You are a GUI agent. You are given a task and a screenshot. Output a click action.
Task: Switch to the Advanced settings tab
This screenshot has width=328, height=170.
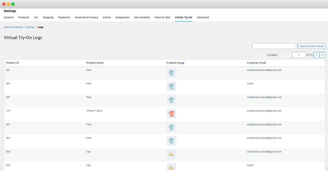click(x=203, y=17)
